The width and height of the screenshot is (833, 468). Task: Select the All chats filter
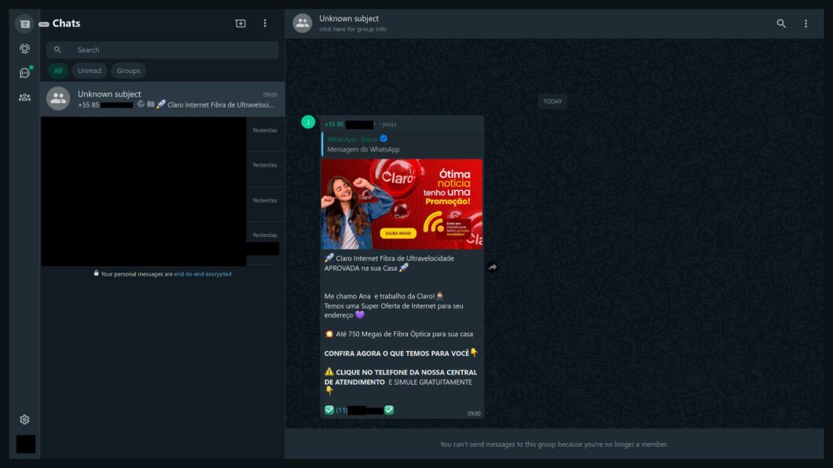point(57,70)
